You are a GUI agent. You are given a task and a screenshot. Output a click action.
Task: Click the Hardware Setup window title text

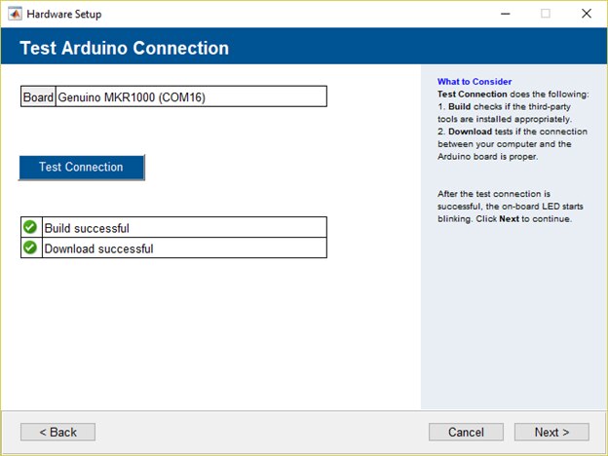coord(63,15)
